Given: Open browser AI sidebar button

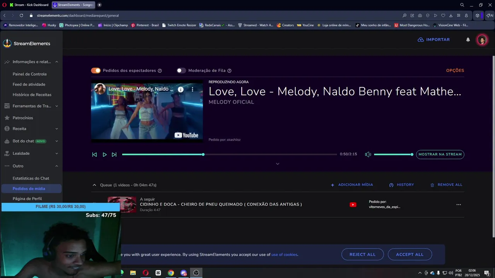Looking at the screenshot, I should click(490, 15).
